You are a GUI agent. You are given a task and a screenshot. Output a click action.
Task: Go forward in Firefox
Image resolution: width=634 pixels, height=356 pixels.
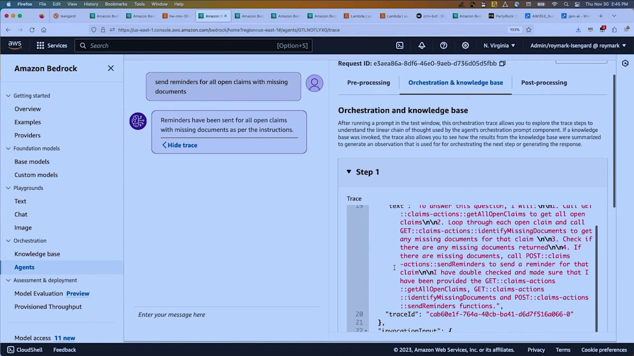tap(20, 30)
